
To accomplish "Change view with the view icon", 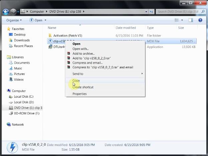I will [177, 20].
